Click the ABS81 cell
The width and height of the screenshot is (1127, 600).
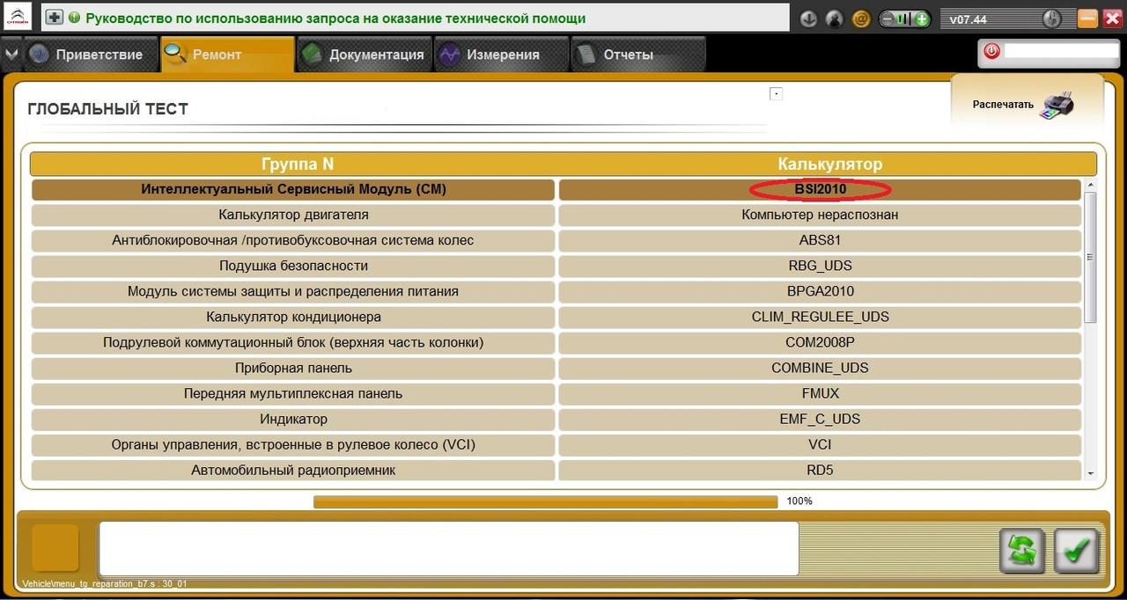coord(820,240)
